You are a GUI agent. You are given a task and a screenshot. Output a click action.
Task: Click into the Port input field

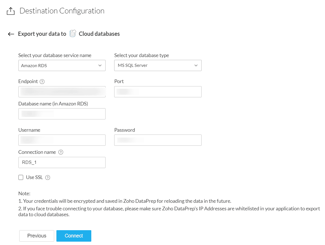pyautogui.click(x=158, y=92)
